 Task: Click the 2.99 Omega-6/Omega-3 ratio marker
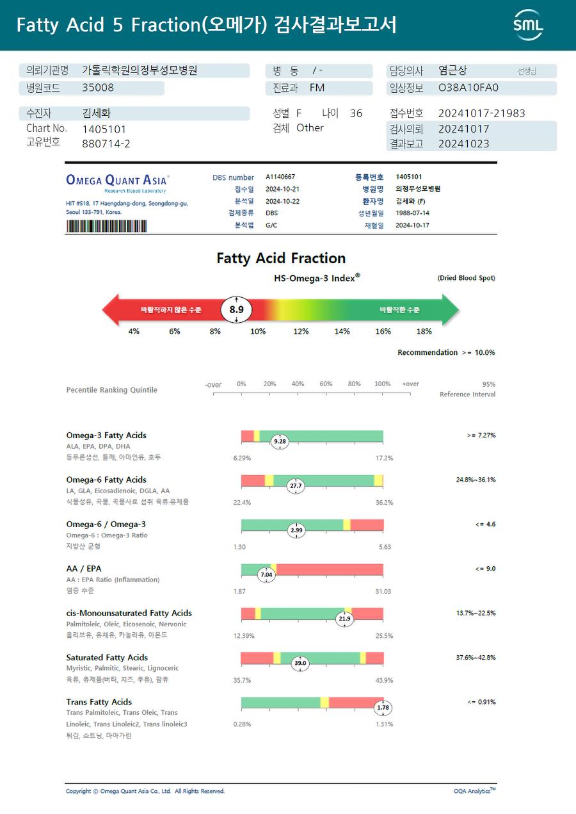pos(297,530)
